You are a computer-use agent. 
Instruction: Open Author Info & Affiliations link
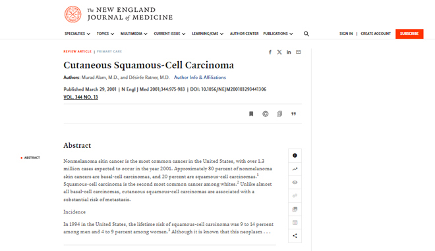(x=200, y=78)
